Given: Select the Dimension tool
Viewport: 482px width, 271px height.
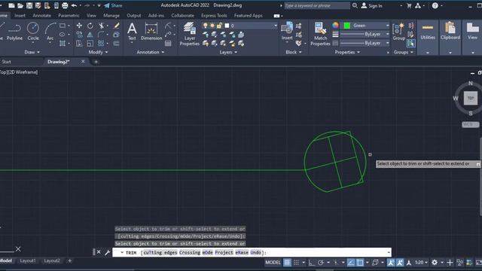Looking at the screenshot, I should [151, 32].
